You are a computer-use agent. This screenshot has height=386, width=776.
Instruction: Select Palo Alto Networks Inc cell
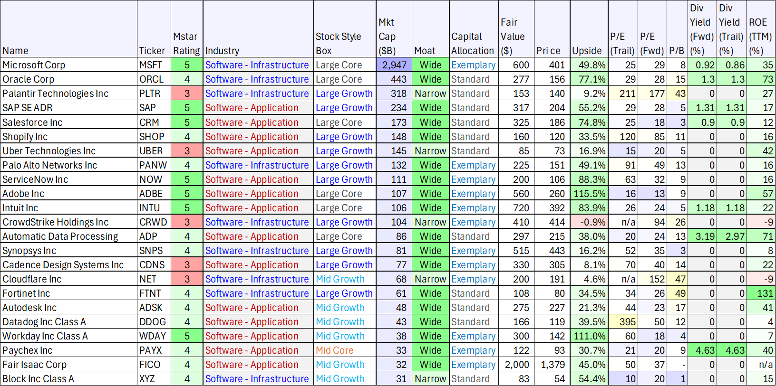click(69, 165)
